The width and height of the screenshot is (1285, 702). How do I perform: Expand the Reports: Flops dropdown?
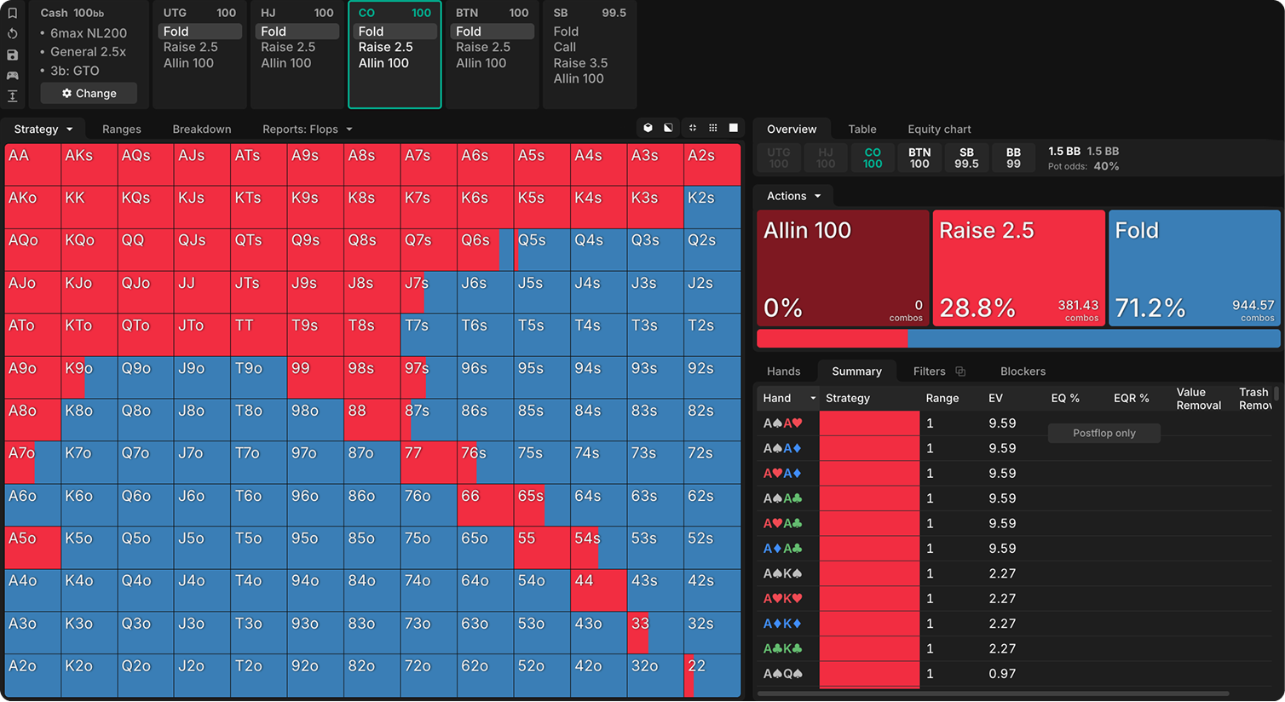pos(308,129)
